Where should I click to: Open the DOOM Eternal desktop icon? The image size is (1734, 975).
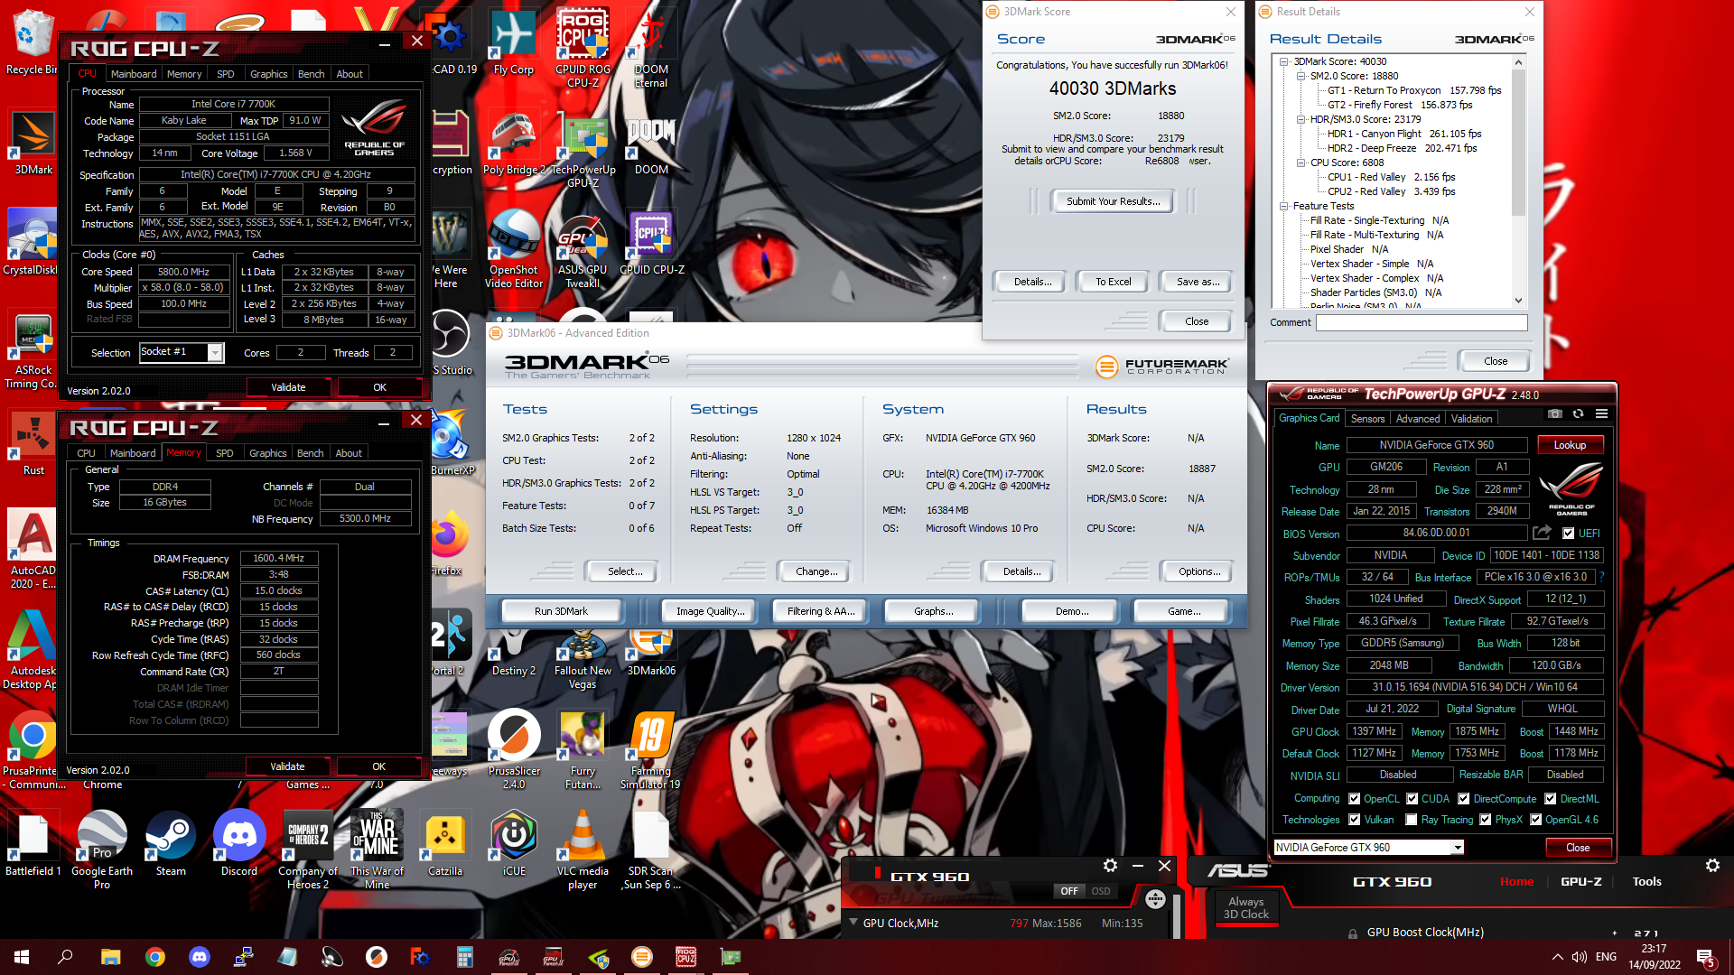click(651, 49)
